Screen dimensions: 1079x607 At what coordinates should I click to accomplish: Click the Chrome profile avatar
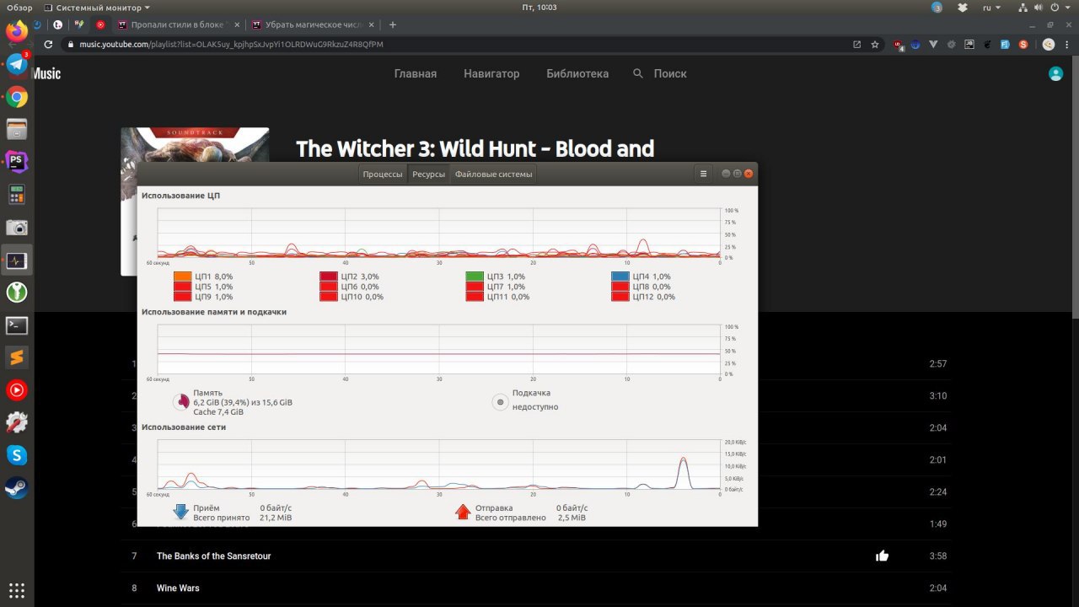click(x=1049, y=44)
